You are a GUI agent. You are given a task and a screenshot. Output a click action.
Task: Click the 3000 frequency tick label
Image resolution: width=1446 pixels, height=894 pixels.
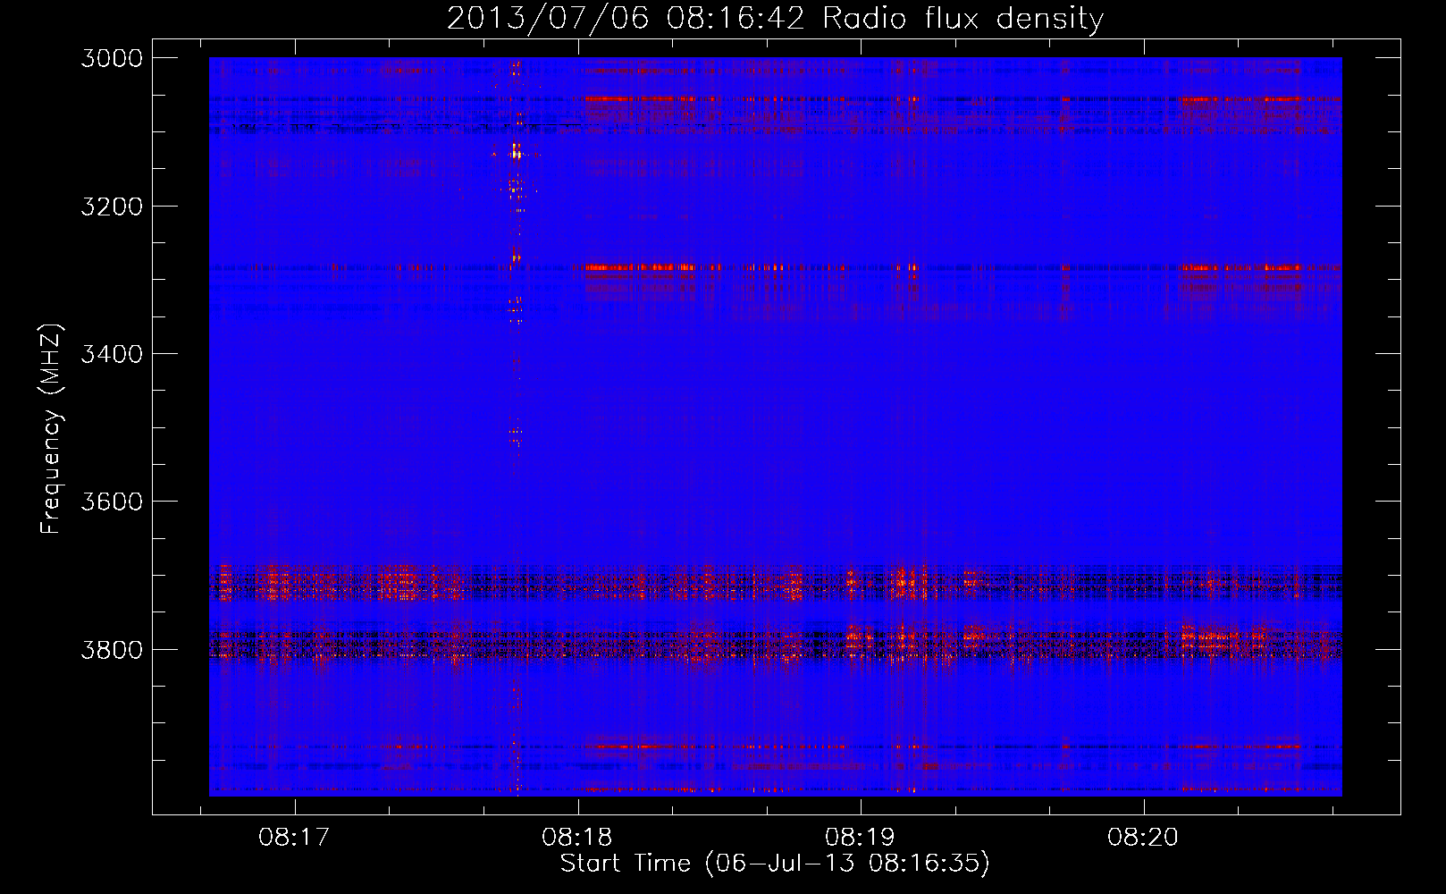112,58
